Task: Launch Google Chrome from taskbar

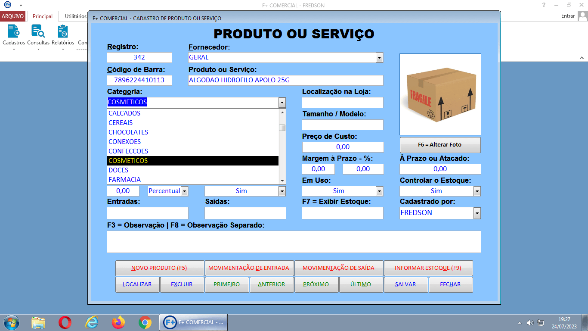Action: point(145,322)
